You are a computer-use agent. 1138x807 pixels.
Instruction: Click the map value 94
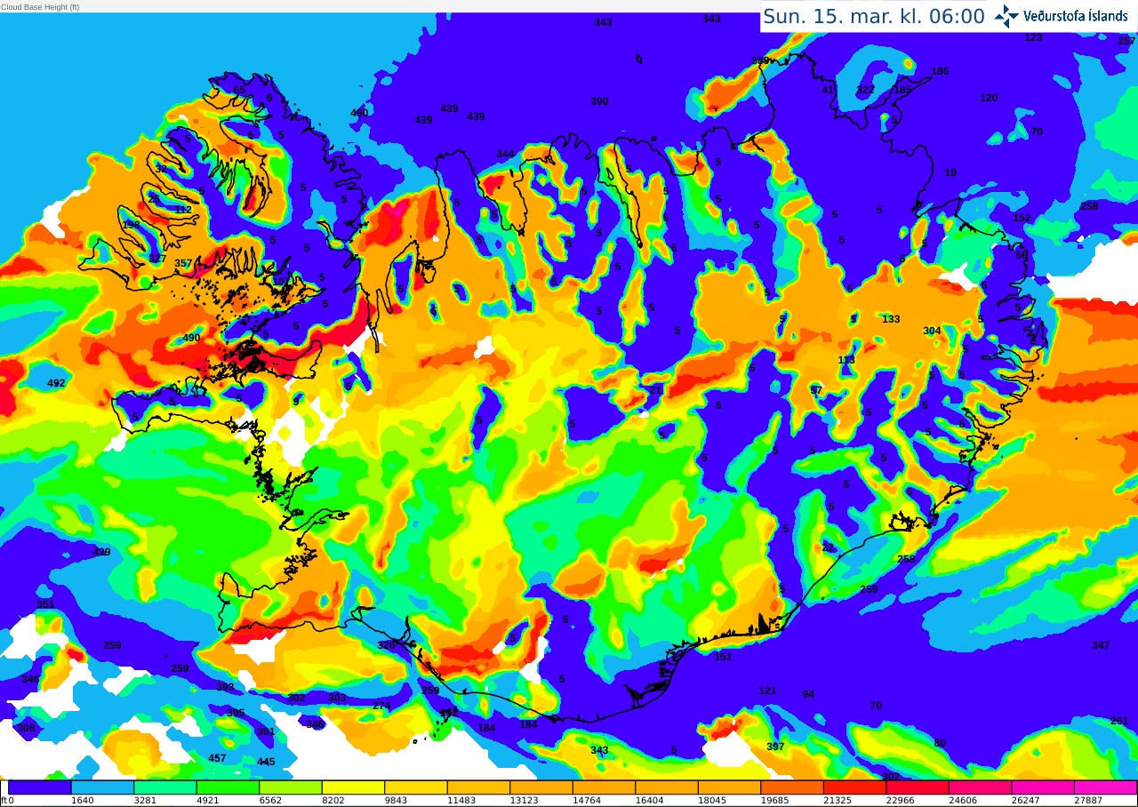tap(808, 694)
